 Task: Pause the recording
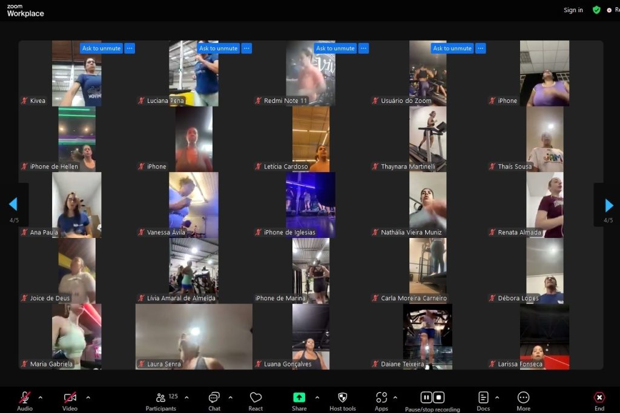(x=426, y=397)
